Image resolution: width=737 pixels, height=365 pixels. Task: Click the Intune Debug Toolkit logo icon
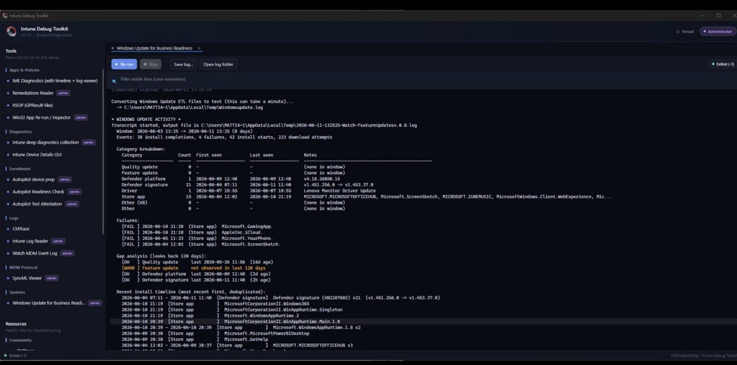[11, 31]
